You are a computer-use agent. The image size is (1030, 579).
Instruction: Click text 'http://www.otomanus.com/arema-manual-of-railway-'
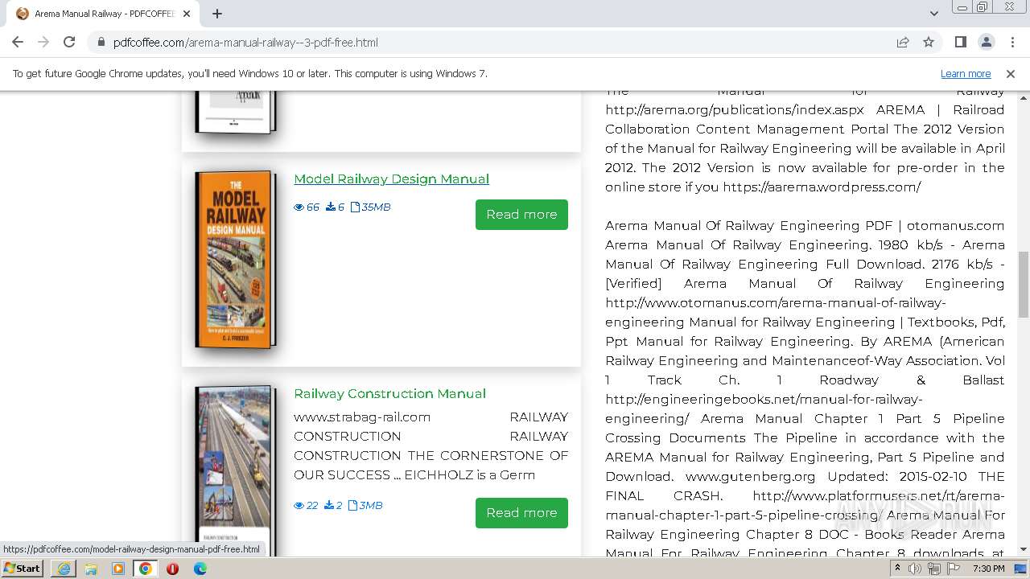point(776,302)
